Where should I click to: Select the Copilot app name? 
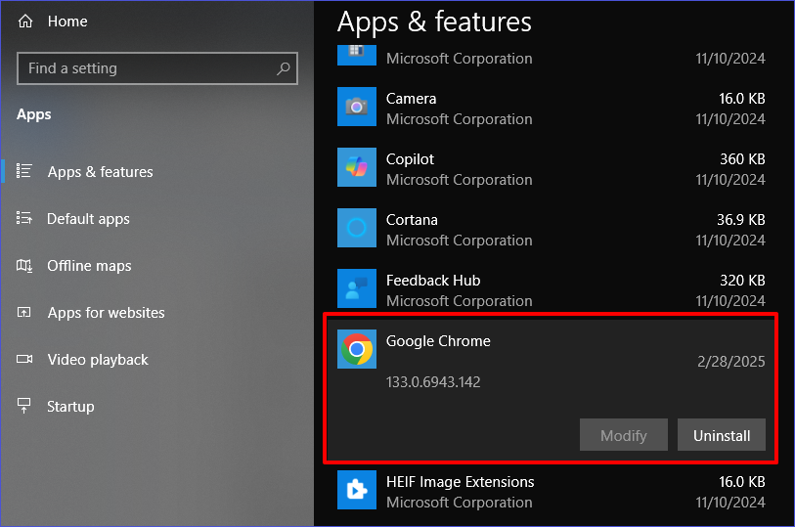pos(410,159)
